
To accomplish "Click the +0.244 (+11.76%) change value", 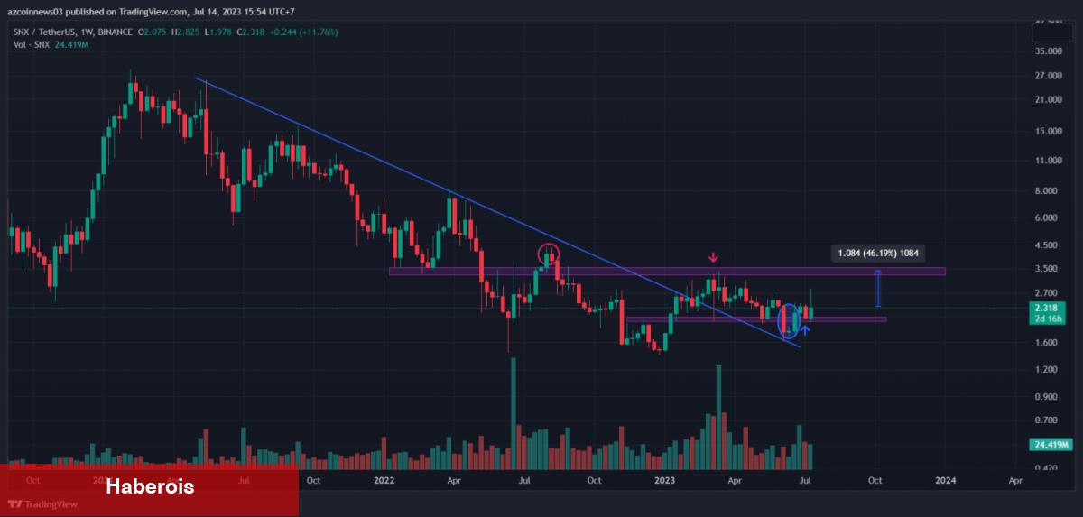I will [302, 32].
